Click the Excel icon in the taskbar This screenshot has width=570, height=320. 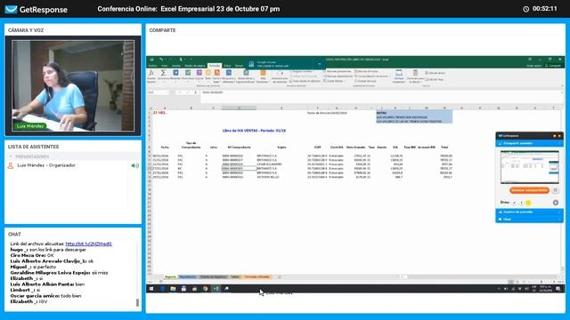click(216, 288)
